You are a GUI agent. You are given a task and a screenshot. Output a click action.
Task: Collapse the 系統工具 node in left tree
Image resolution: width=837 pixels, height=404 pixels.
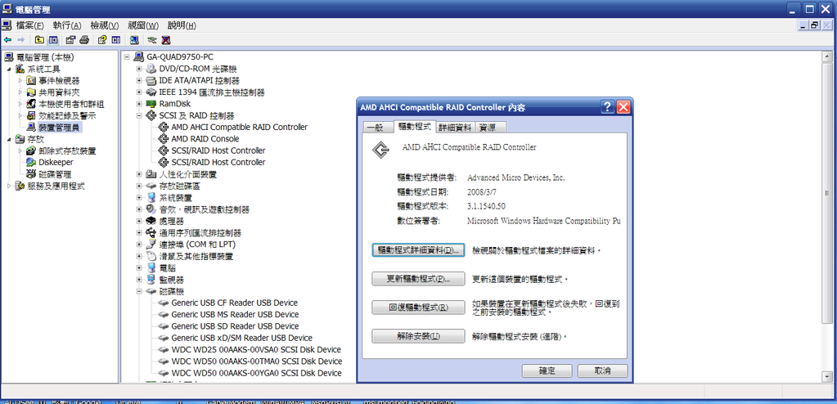tap(8, 69)
